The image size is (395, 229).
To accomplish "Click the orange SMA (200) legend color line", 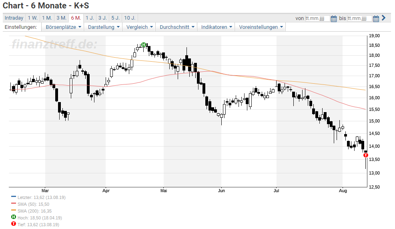I will 14,210.
